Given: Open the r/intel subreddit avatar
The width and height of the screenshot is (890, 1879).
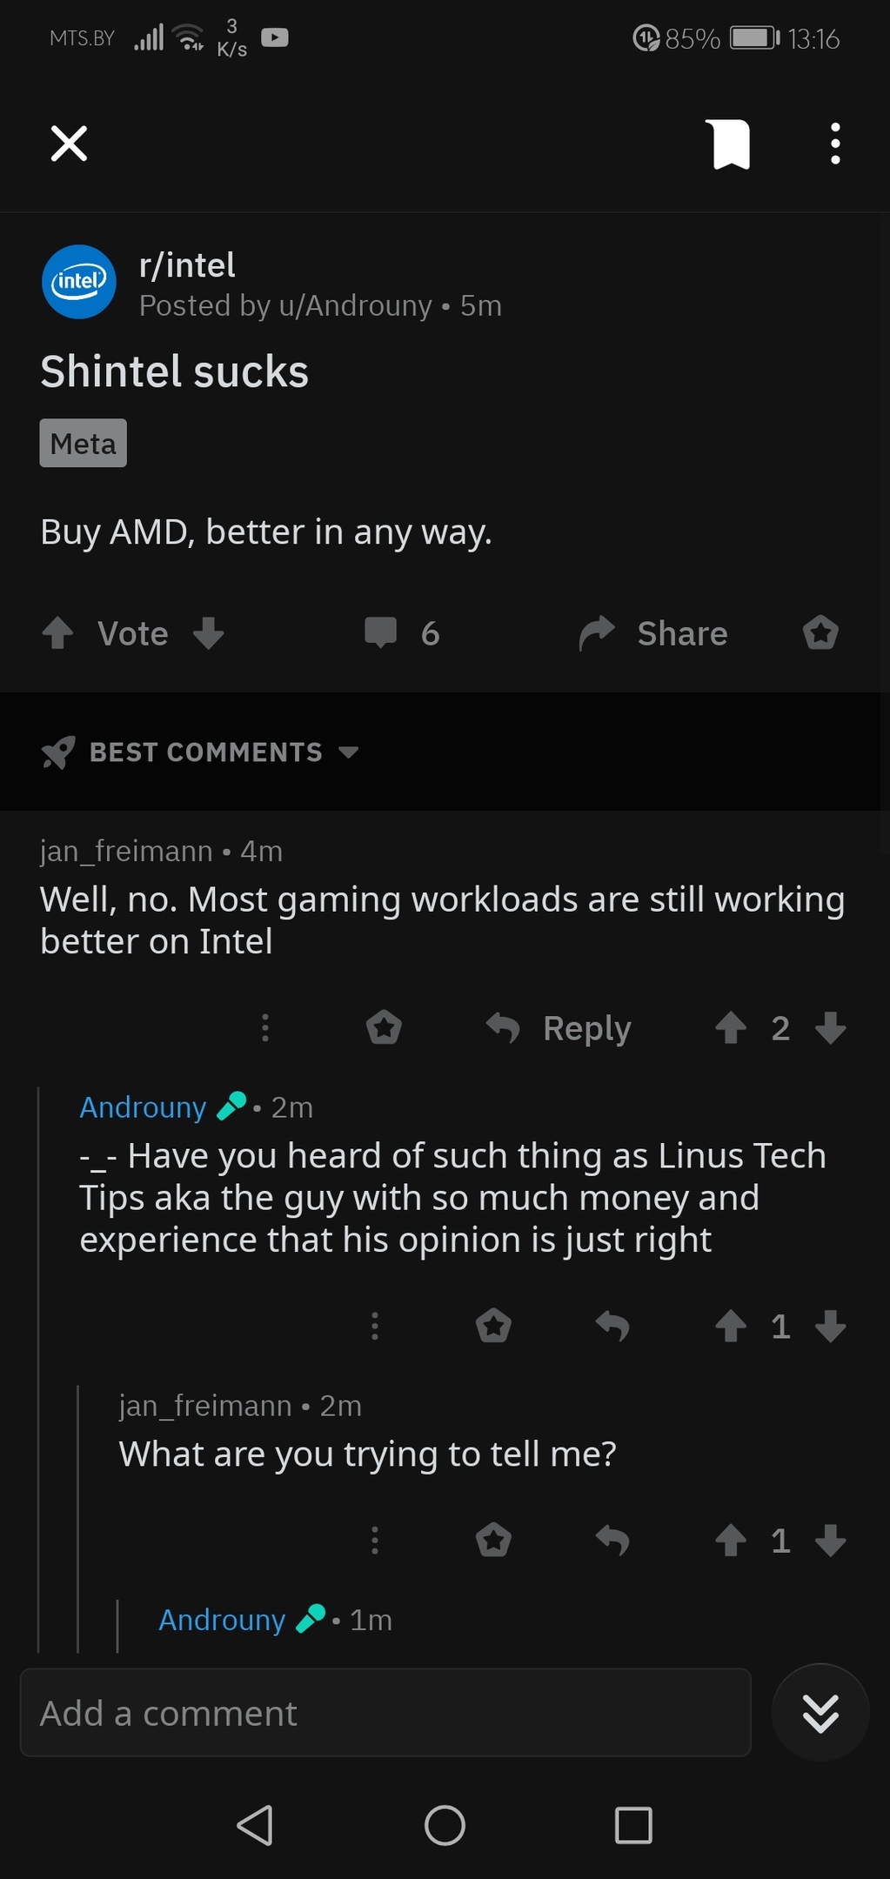Looking at the screenshot, I should [79, 282].
